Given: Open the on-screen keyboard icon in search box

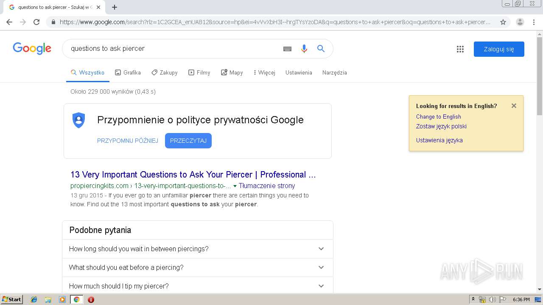Looking at the screenshot, I should (287, 49).
